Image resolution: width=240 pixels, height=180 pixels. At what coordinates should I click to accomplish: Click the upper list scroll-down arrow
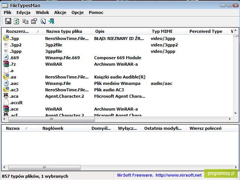click(236, 113)
